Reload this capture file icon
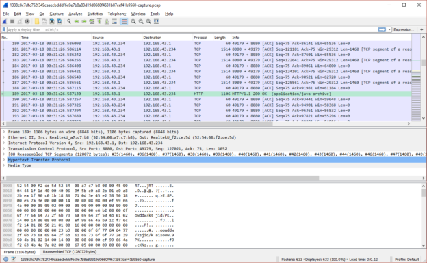Viewport: 427px width, 263px height. click(60, 21)
